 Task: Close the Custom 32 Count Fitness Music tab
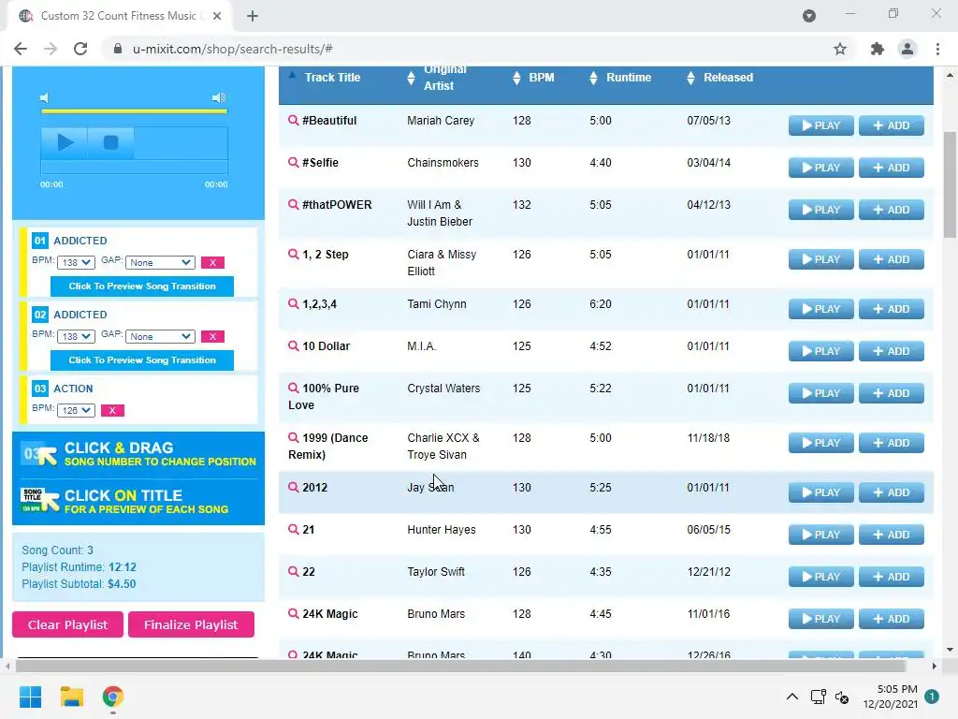tap(217, 16)
